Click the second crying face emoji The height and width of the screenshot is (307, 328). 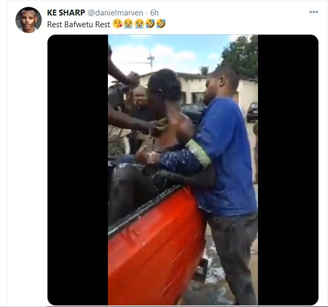(x=139, y=23)
